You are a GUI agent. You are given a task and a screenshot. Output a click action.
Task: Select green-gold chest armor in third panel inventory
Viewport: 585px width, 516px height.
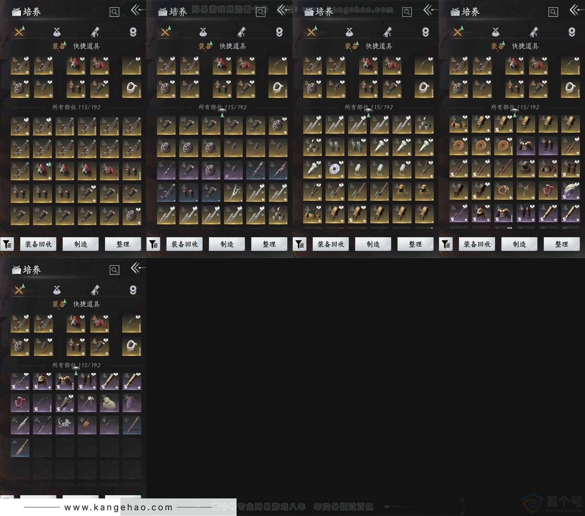click(313, 213)
